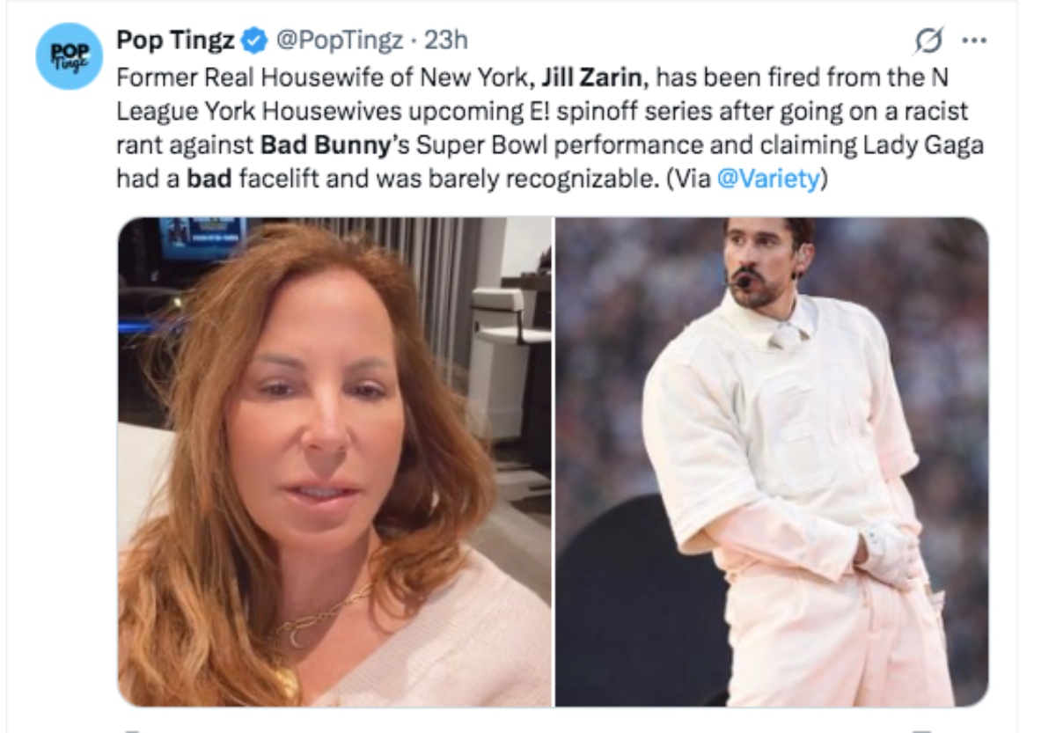This screenshot has height=733, width=1056.
Task: Click the share icon at bottom right
Action: 920,729
